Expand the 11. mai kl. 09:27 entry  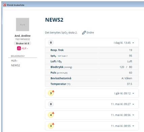(x=133, y=104)
